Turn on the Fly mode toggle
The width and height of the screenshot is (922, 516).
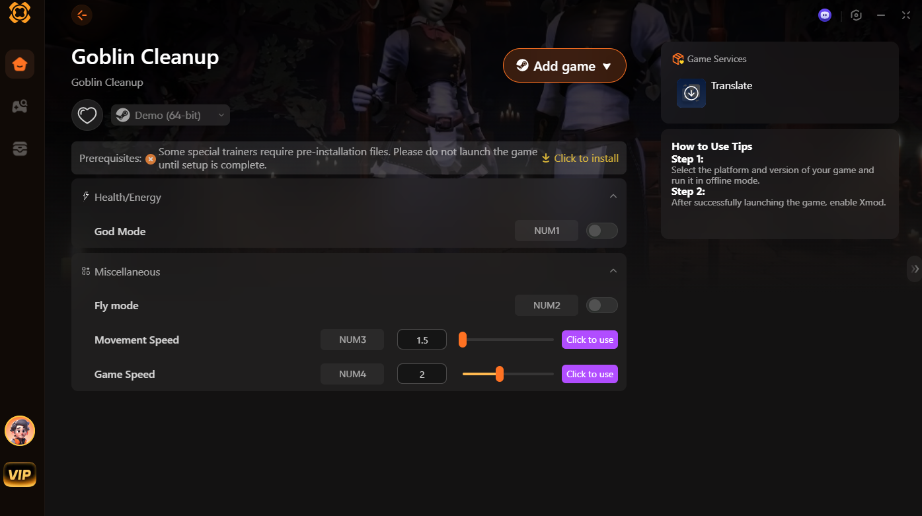click(601, 305)
